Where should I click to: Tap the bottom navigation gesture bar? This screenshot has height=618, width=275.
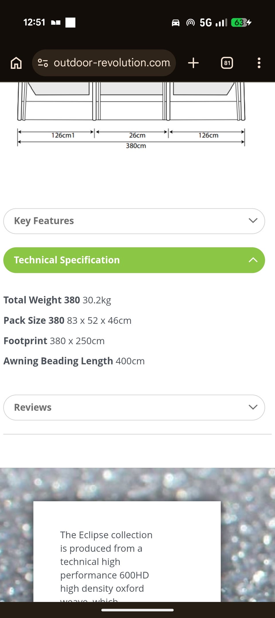click(x=137, y=610)
